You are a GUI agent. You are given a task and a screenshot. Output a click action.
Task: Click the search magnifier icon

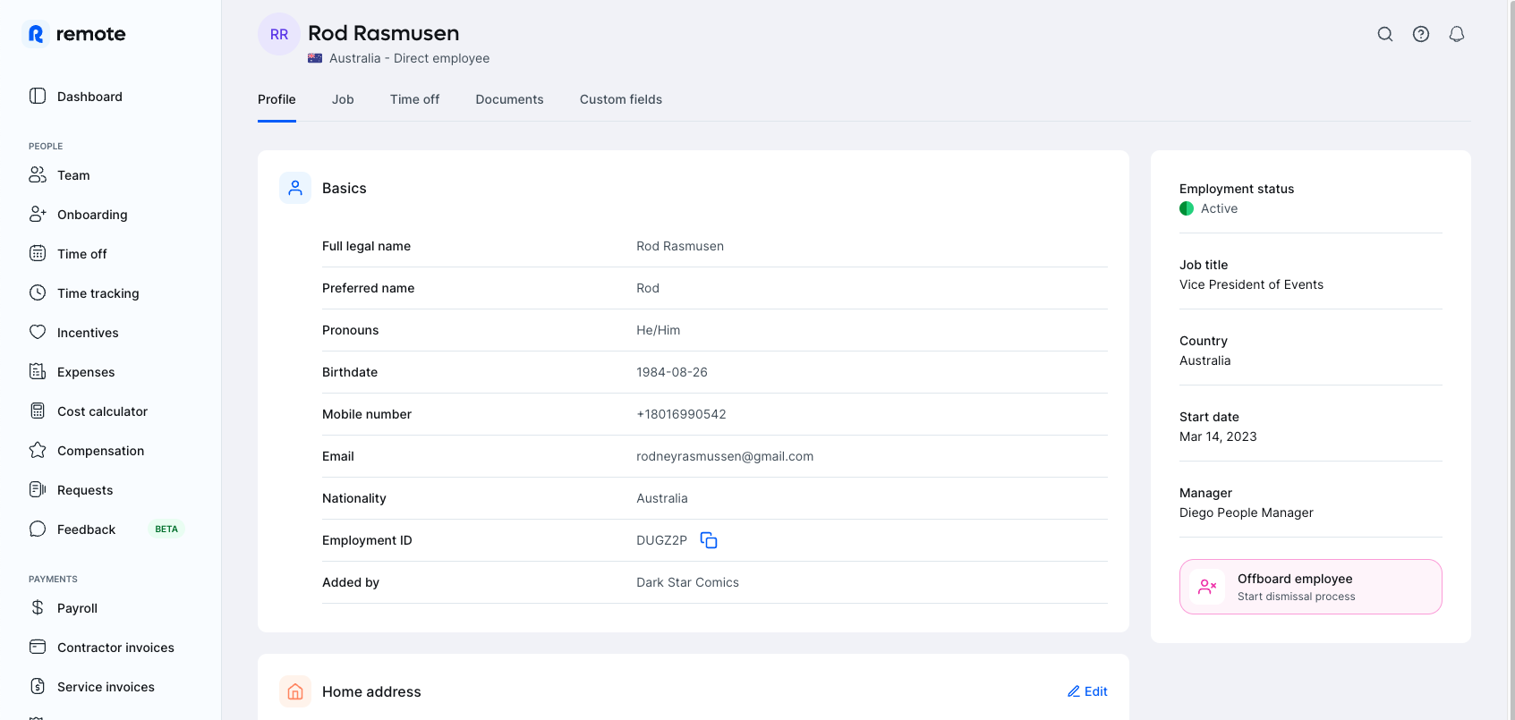tap(1384, 34)
